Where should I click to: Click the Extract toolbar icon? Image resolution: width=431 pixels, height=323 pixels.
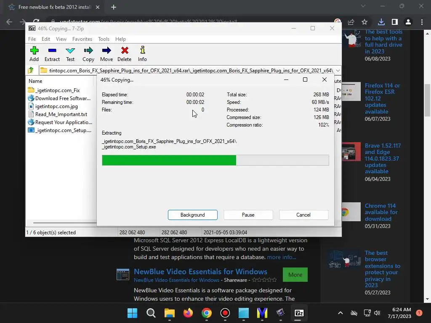(x=52, y=54)
